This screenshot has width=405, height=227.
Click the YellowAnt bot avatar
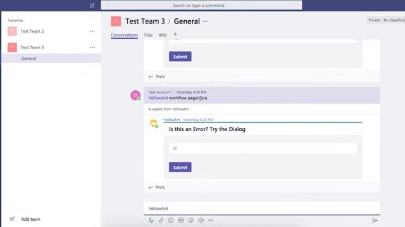[154, 124]
